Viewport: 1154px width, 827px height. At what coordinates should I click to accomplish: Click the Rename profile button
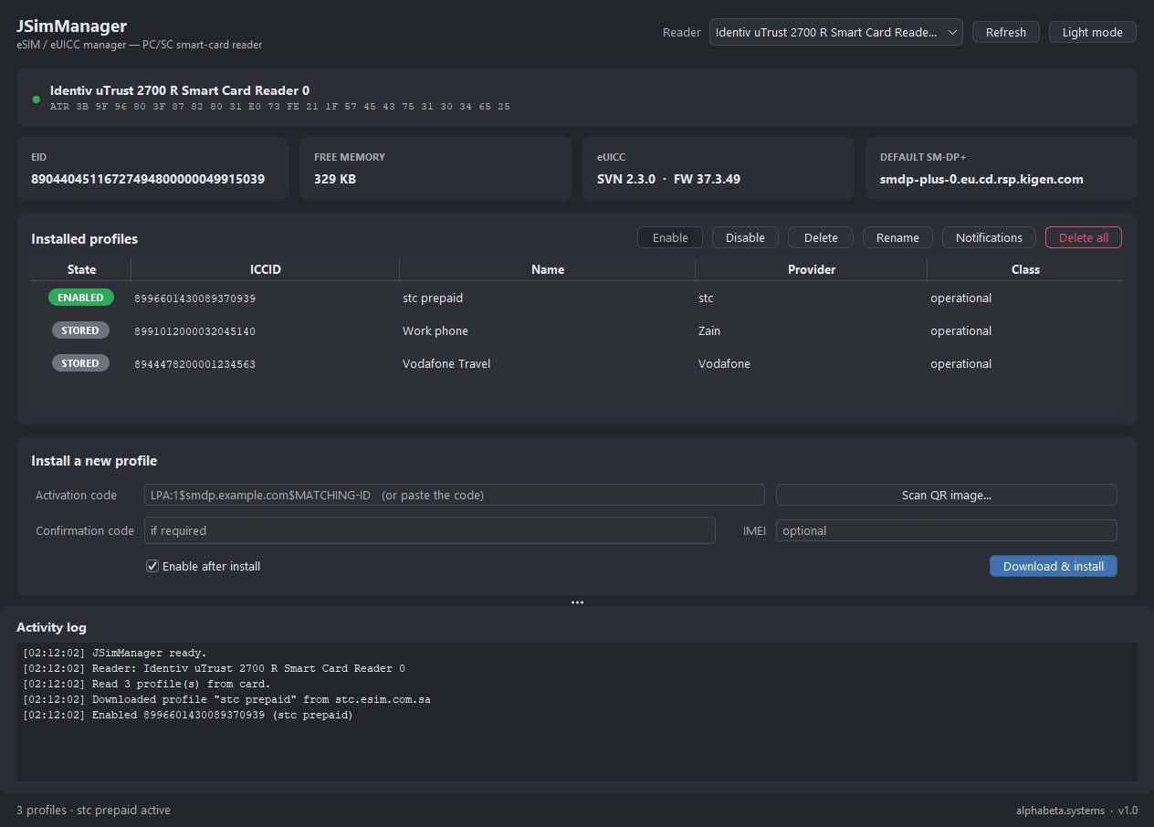[897, 237]
